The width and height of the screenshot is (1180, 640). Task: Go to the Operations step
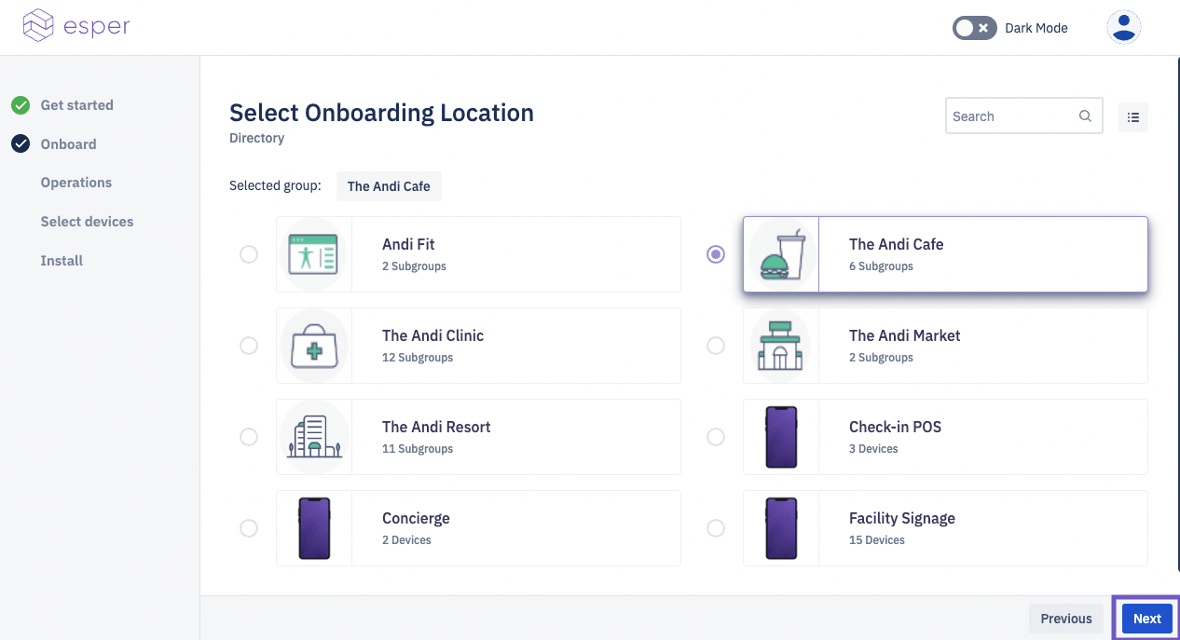(x=76, y=183)
